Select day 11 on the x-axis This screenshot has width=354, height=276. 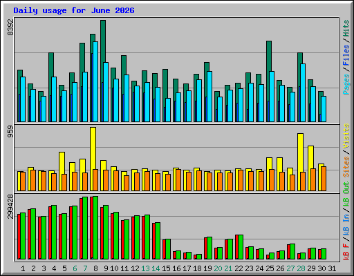(x=124, y=268)
